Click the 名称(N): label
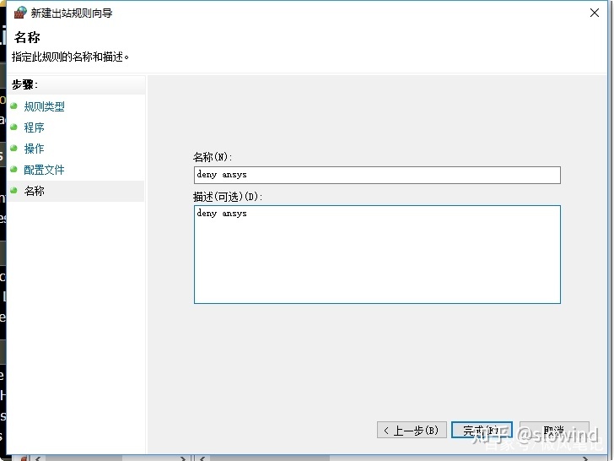The width and height of the screenshot is (614, 461). [x=213, y=157]
